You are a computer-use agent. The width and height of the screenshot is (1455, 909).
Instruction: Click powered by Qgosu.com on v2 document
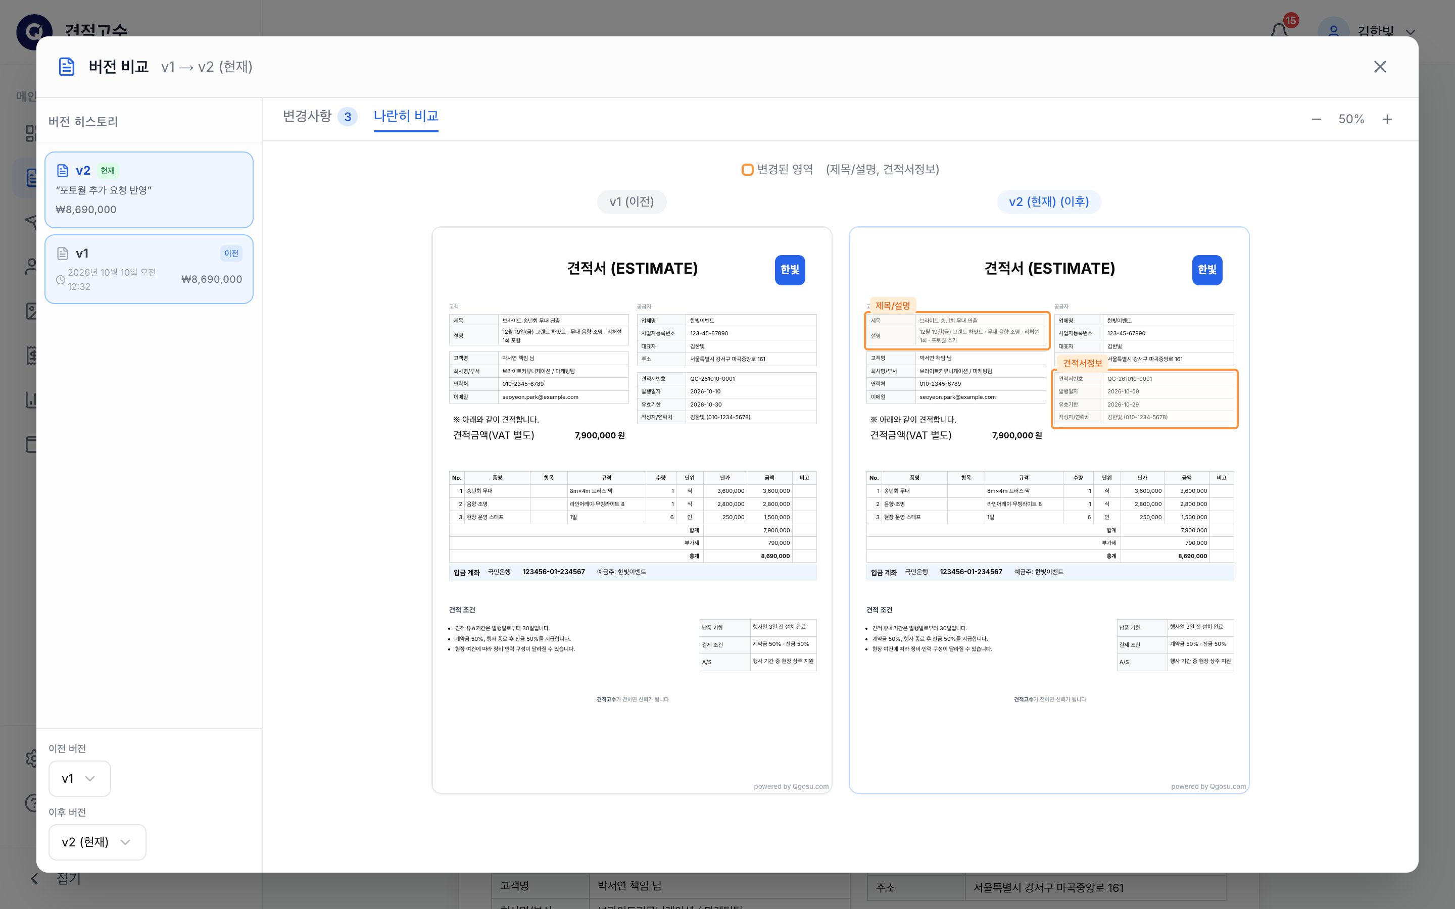tap(1208, 786)
